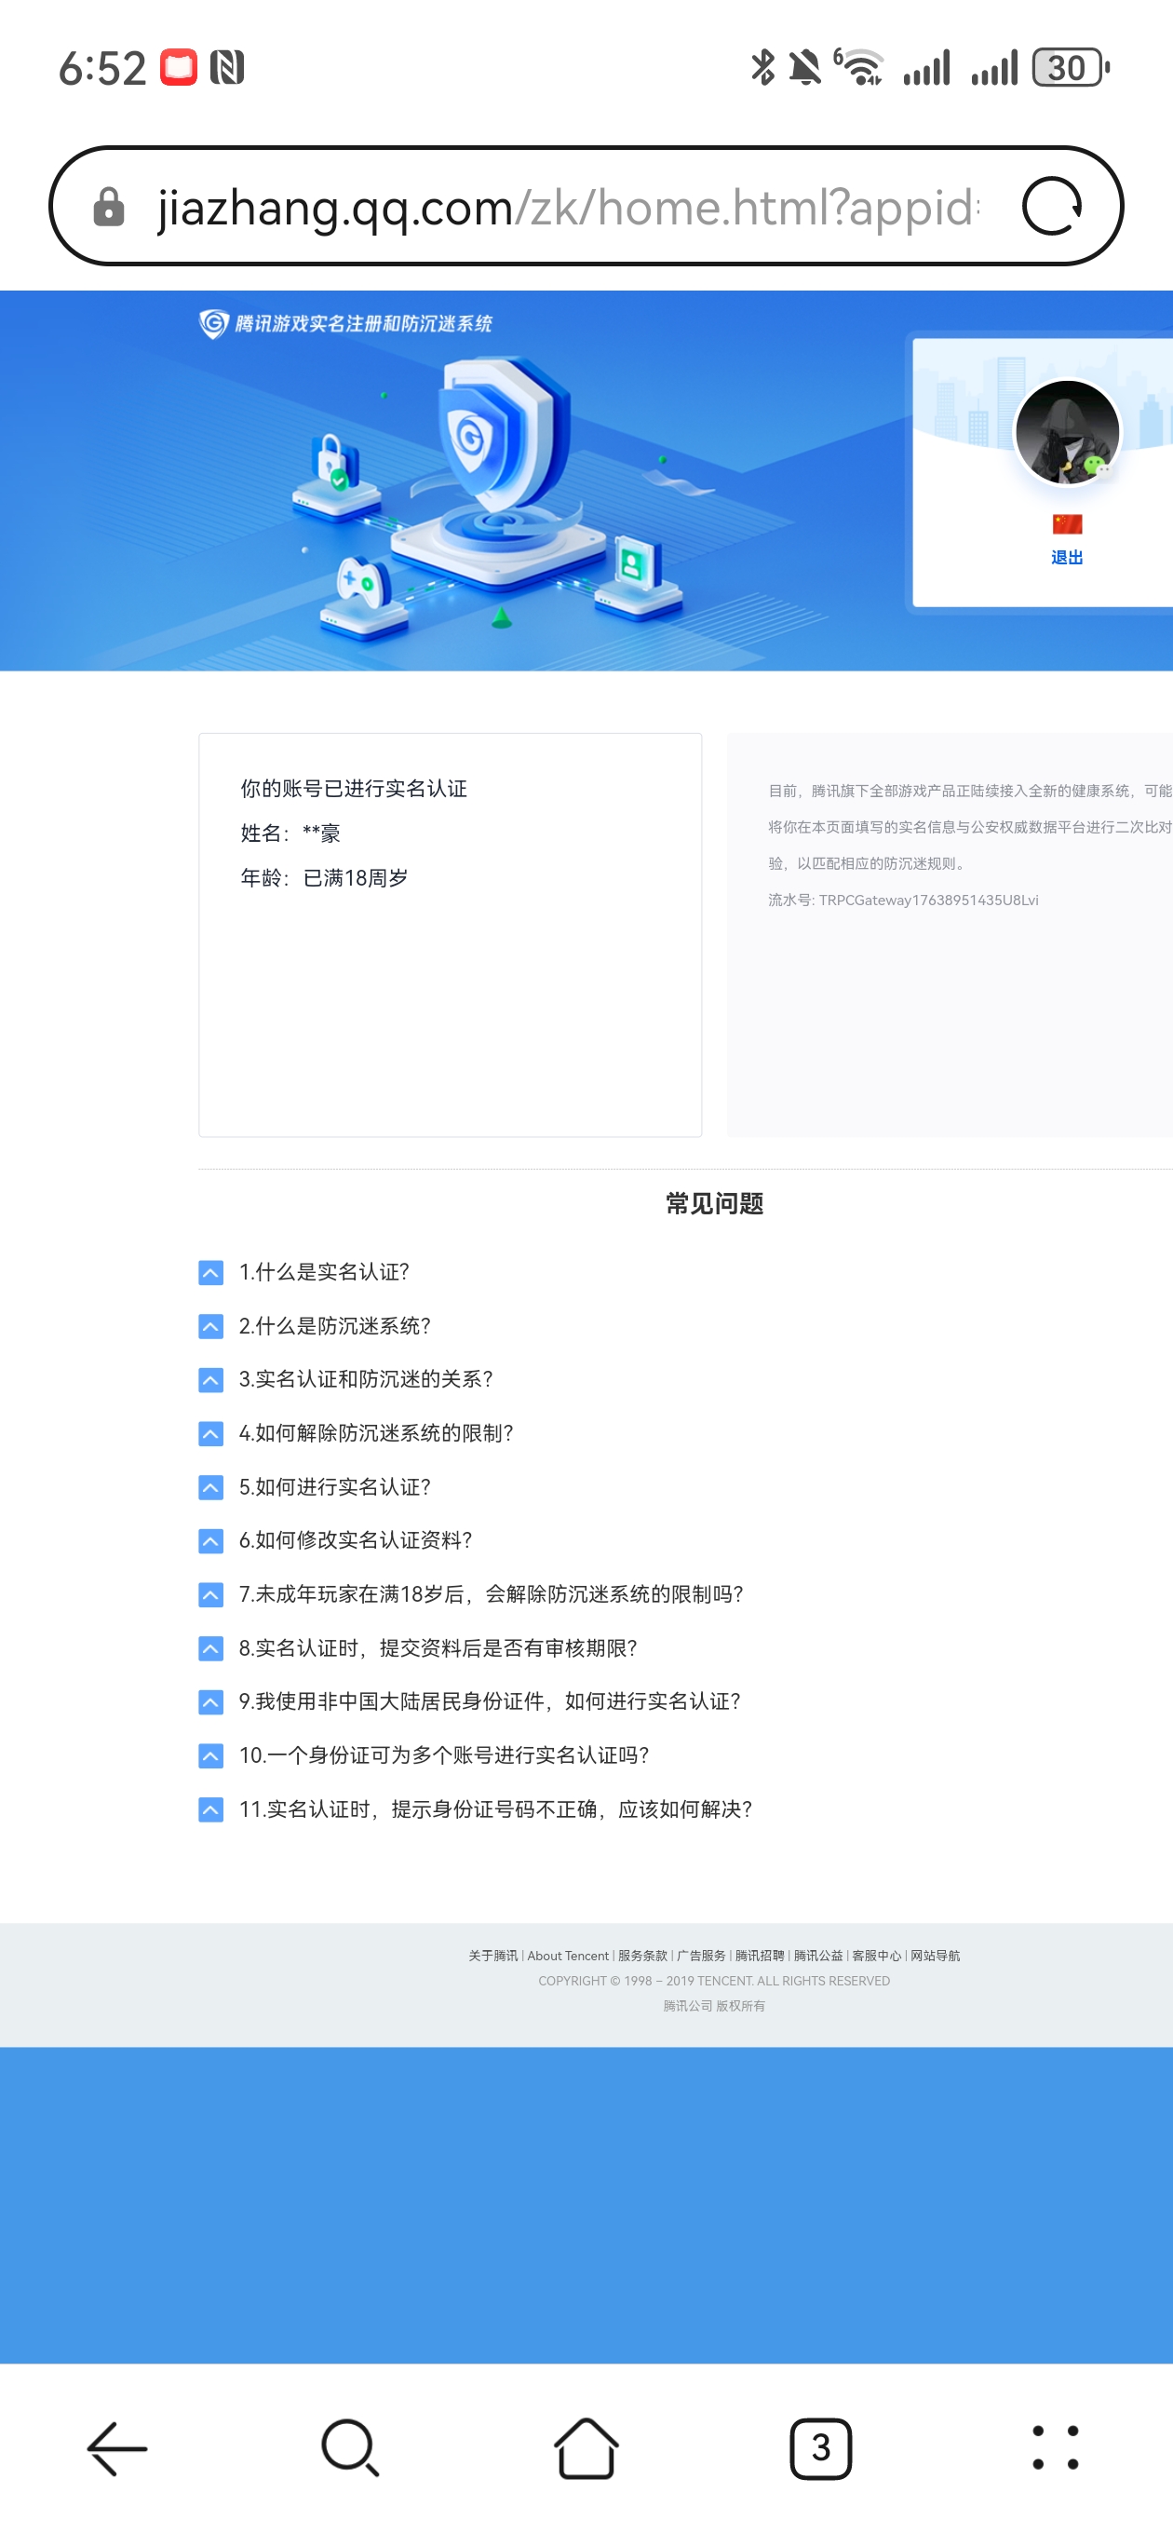Open the tab switcher showing 3 tabs
Image resolution: width=1173 pixels, height=2533 pixels.
820,2447
